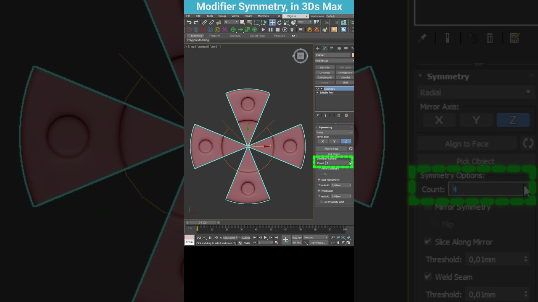Screen dimensions: 538x302
Task: Click the 0 / 100 time slider
Action: click(203, 222)
